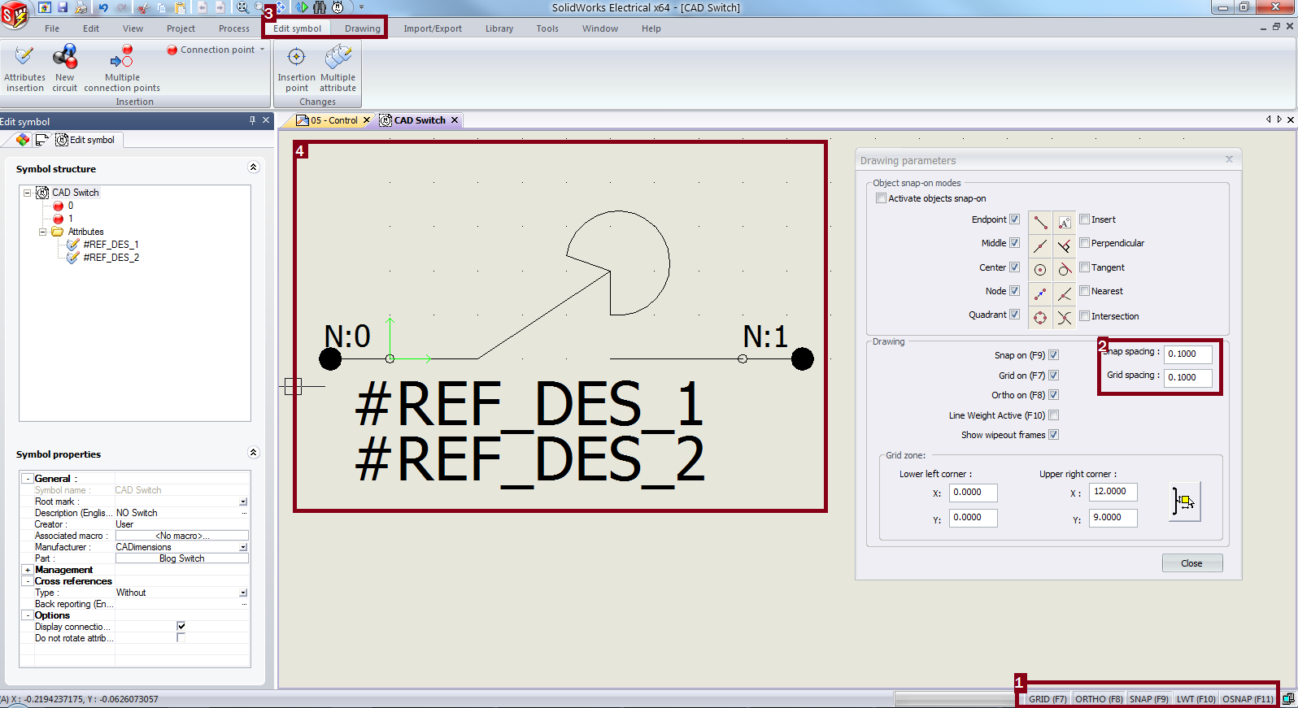The height and width of the screenshot is (708, 1298).
Task: Toggle OSNAP (F11) in status bar
Action: tap(1248, 699)
